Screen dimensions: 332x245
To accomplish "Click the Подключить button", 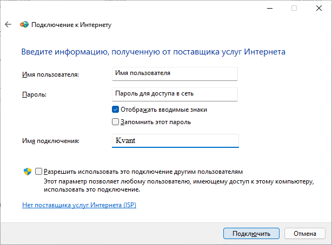I will [251, 233].
